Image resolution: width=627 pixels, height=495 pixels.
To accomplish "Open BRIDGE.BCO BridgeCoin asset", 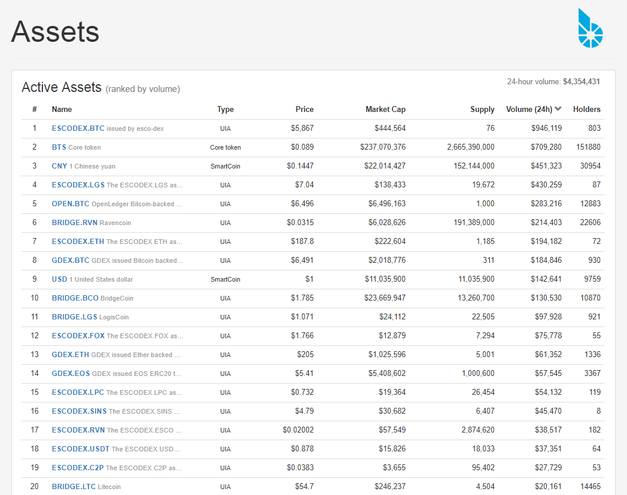I will point(75,298).
